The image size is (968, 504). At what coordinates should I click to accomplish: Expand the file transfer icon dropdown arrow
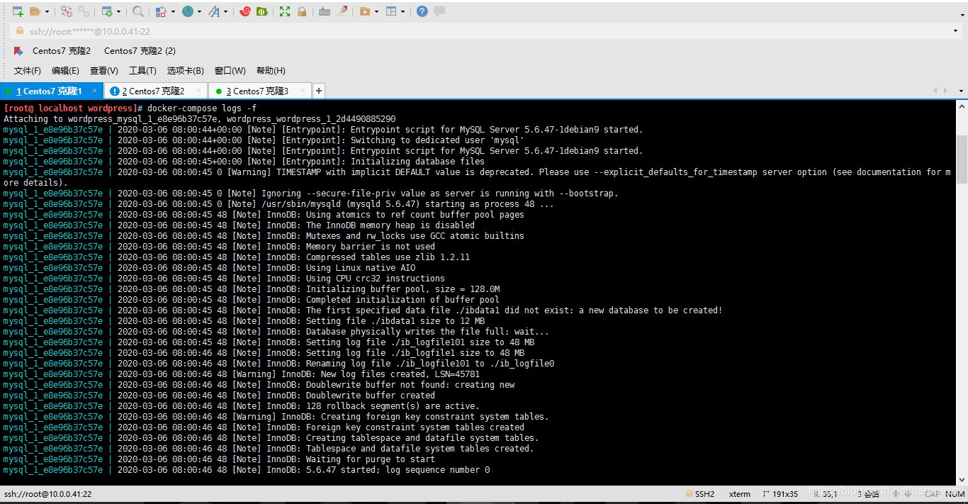click(x=172, y=12)
